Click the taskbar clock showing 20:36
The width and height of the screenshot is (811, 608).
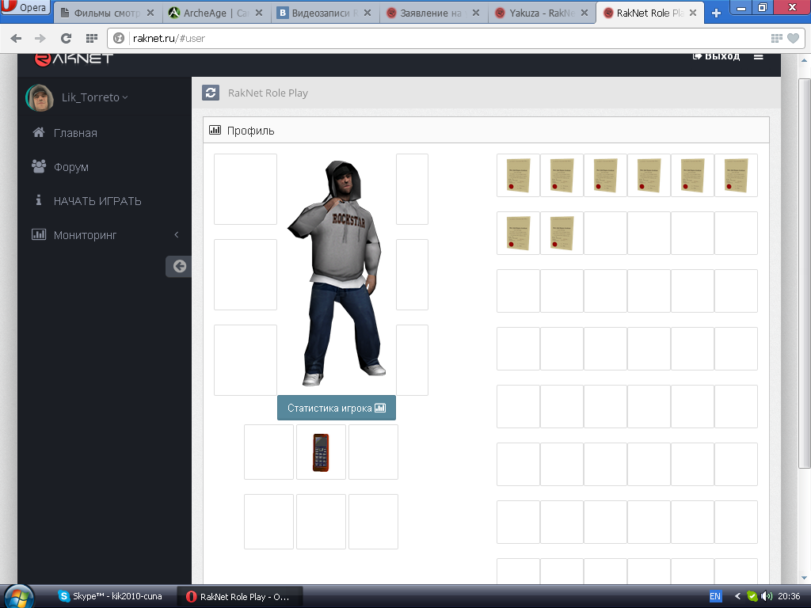pos(789,597)
